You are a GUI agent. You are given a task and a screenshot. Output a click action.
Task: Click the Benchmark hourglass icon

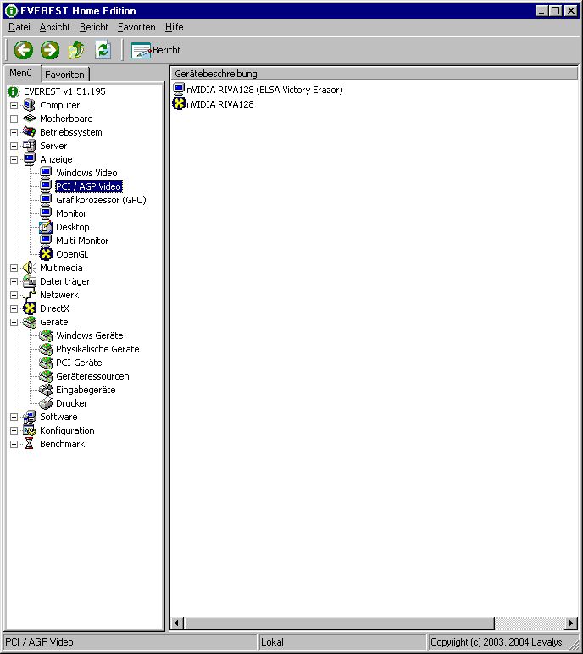pyautogui.click(x=29, y=444)
